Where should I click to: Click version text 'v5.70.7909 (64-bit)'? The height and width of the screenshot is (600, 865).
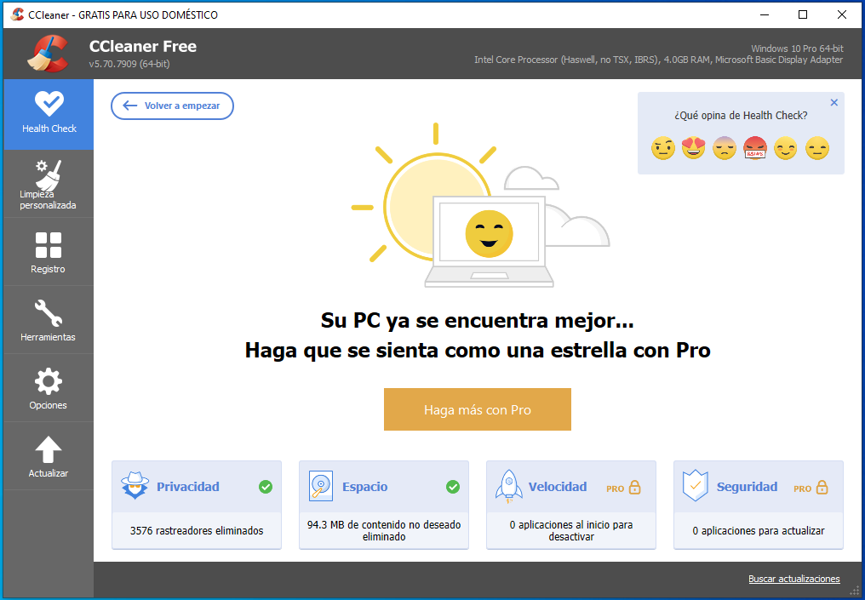pos(129,64)
